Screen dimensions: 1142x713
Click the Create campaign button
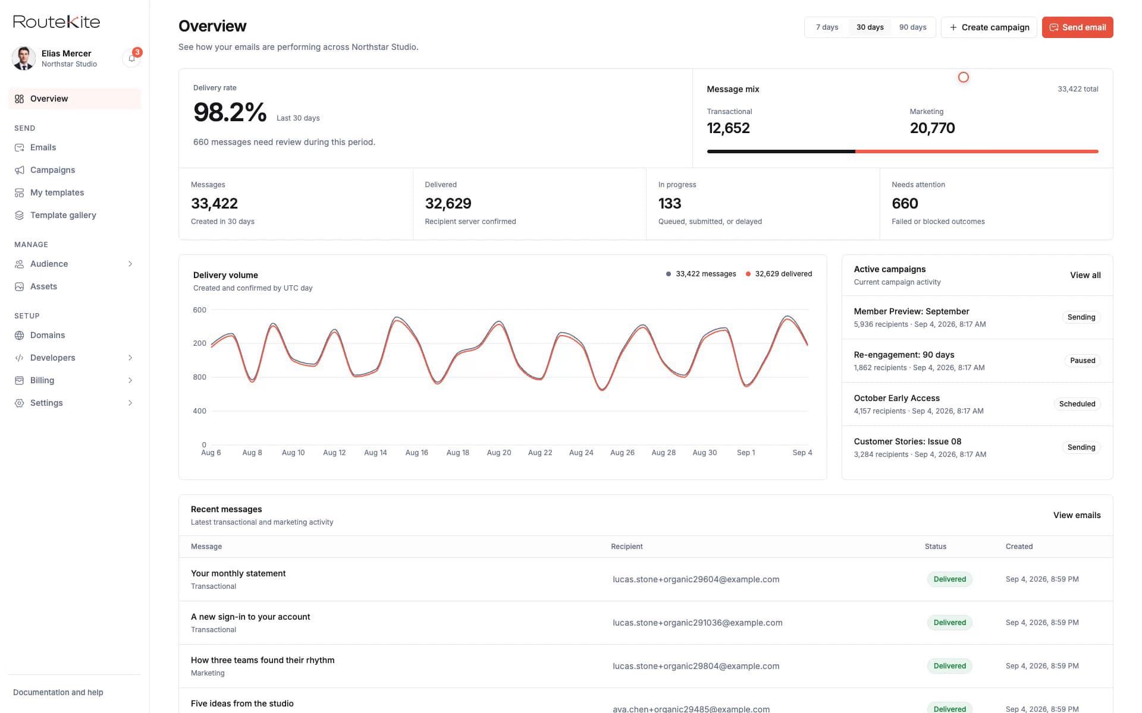click(989, 27)
